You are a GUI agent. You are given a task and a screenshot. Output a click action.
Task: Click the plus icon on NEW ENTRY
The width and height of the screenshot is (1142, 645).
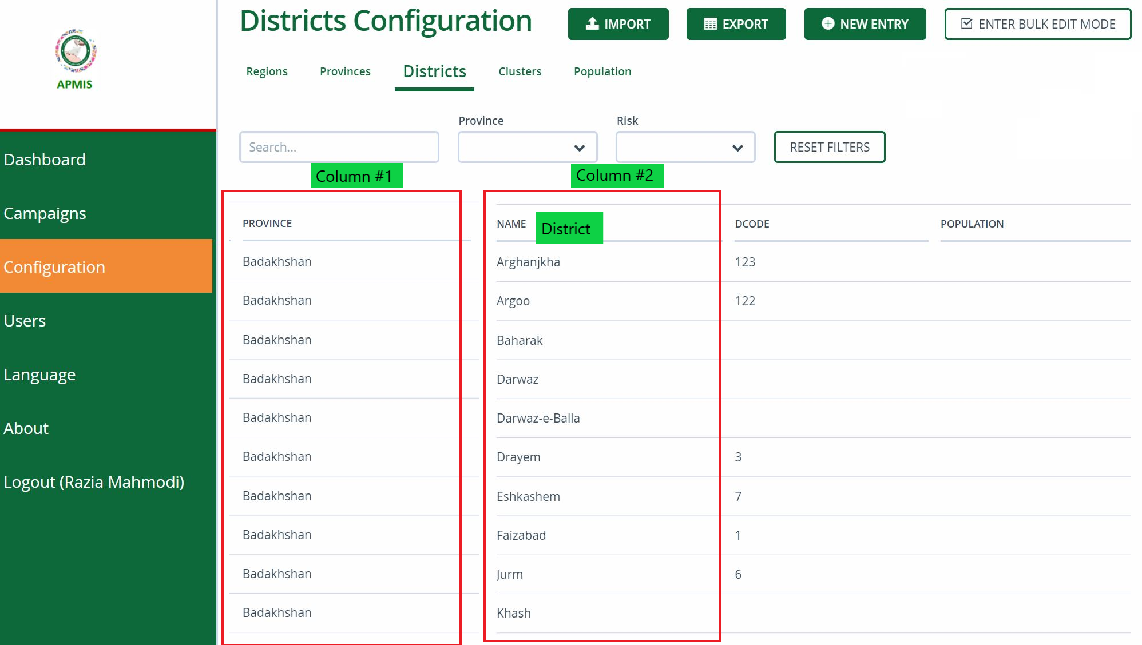827,23
